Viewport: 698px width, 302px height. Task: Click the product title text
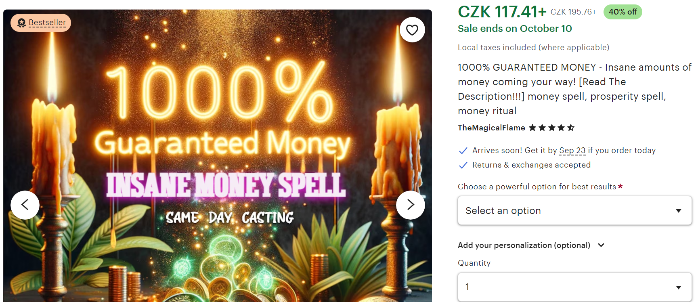574,89
